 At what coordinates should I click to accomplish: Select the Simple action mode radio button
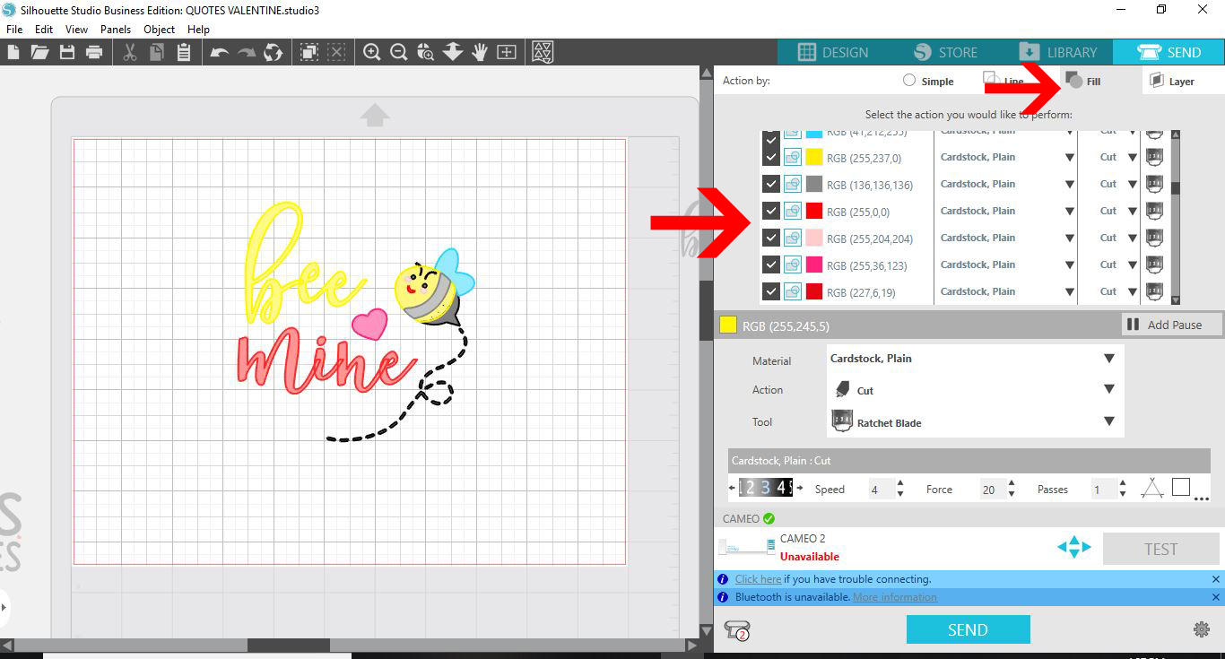pyautogui.click(x=908, y=81)
